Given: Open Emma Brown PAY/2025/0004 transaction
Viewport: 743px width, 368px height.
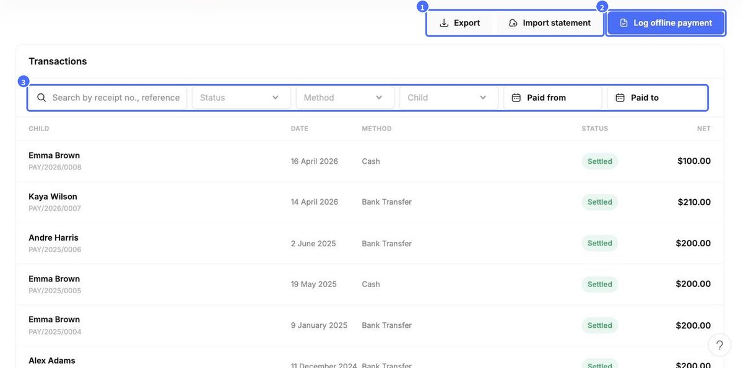Looking at the screenshot, I should [370, 325].
